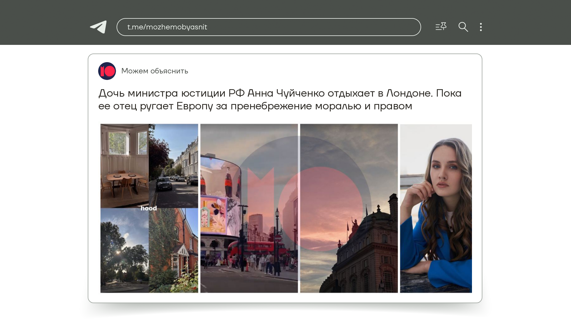The height and width of the screenshot is (321, 571).
Task: Click the red-and-navy channel avatar
Action: [x=107, y=71]
